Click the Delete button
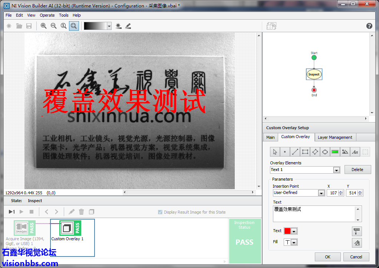The width and height of the screenshot is (379, 268). tap(357, 170)
